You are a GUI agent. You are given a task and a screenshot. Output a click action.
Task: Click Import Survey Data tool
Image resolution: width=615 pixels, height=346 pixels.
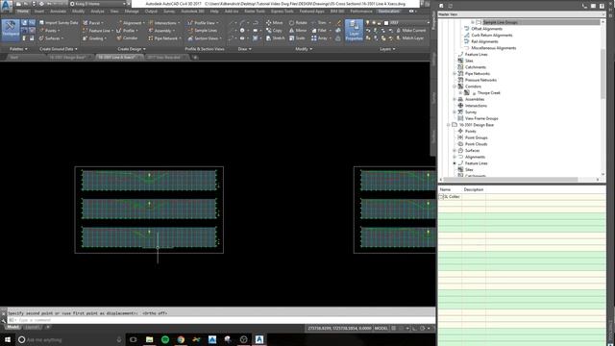[x=59, y=23]
